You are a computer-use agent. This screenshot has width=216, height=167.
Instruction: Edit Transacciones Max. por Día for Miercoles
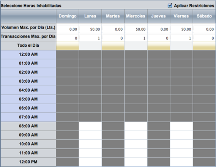click(136, 38)
